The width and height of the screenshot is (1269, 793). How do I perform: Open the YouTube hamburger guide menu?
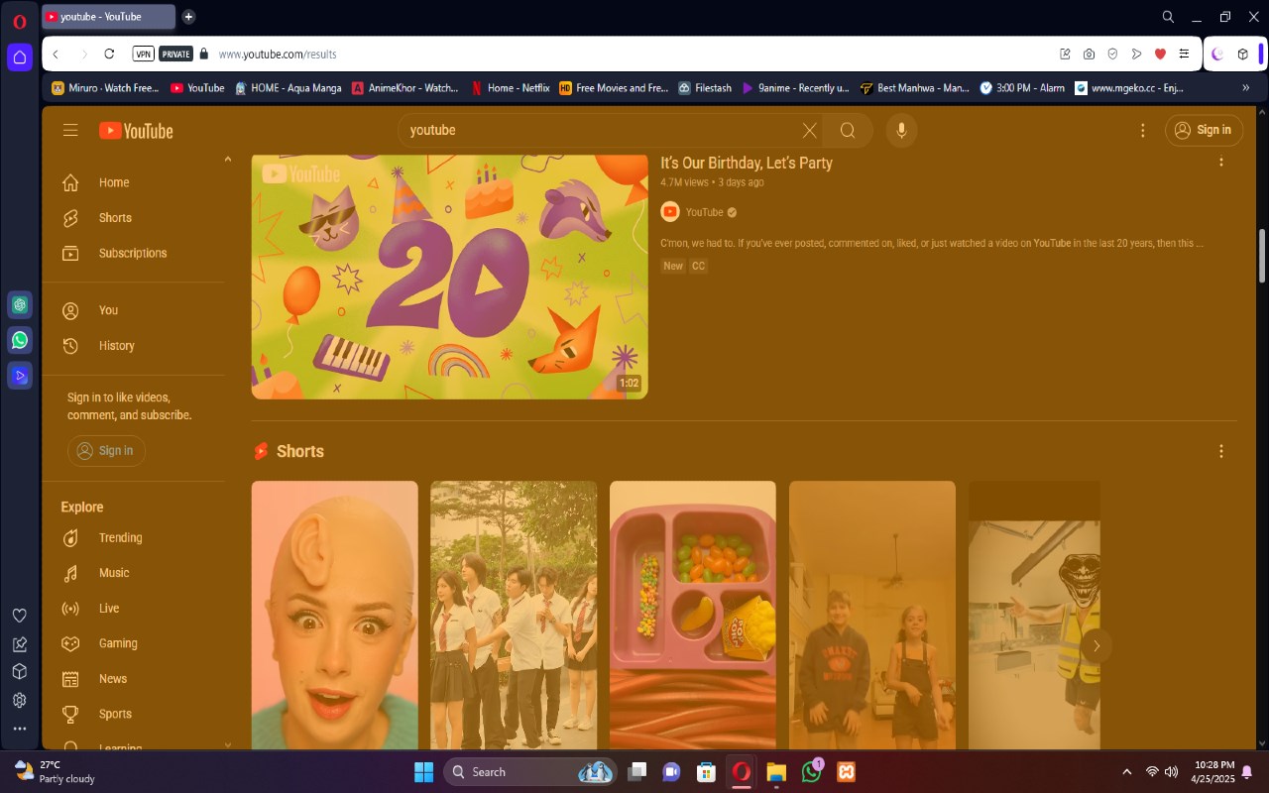[70, 130]
